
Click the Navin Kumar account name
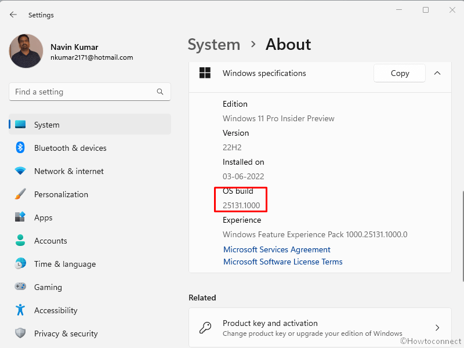pos(74,47)
